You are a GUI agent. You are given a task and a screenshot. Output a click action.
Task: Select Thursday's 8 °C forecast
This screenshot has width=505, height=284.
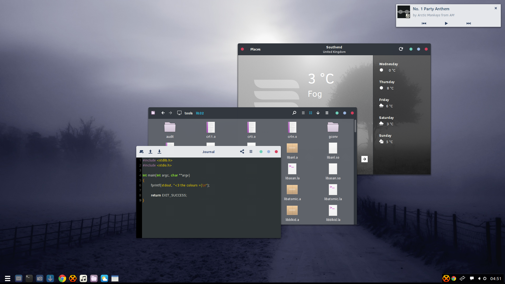coord(387,85)
